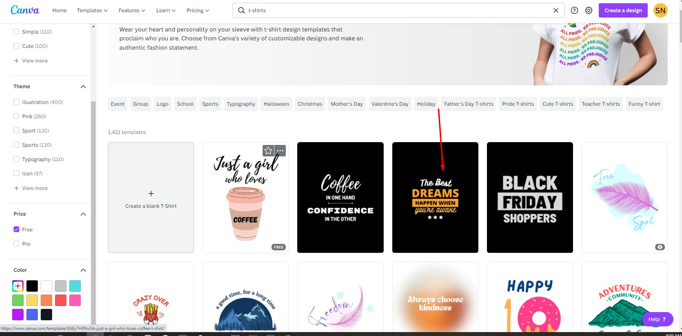Click the SN profile avatar
Viewport: 682px width, 336px height.
[660, 10]
